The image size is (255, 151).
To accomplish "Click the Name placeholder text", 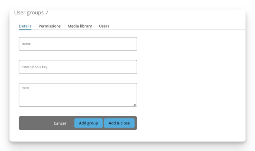I will [x=26, y=44].
